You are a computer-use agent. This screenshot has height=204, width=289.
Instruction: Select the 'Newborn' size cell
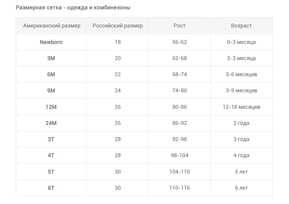51,42
